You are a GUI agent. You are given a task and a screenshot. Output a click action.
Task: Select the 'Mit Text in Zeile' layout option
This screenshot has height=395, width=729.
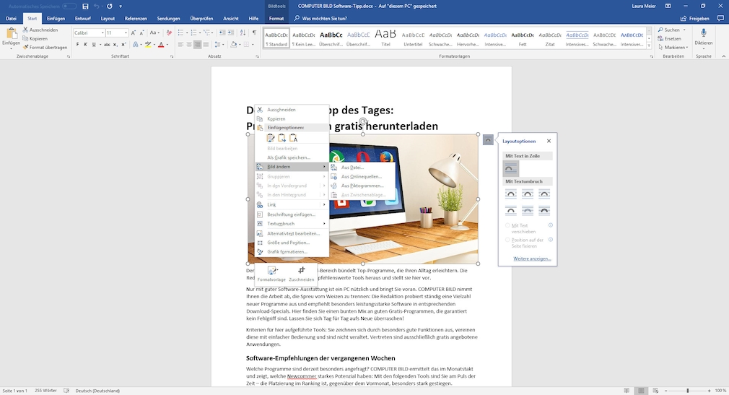pos(510,168)
